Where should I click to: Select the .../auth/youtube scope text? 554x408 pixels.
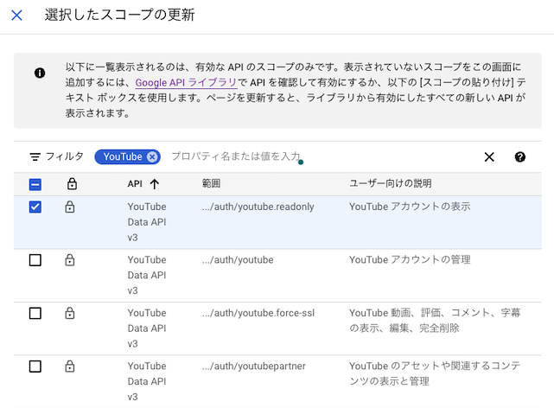(x=238, y=260)
